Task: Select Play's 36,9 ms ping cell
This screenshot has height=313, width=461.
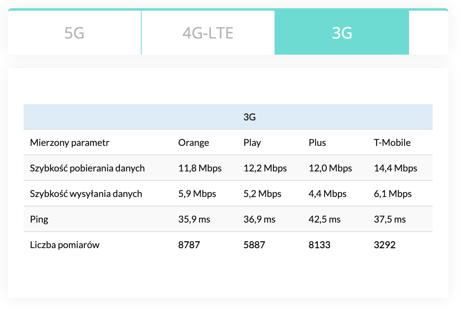Action: coord(259,219)
